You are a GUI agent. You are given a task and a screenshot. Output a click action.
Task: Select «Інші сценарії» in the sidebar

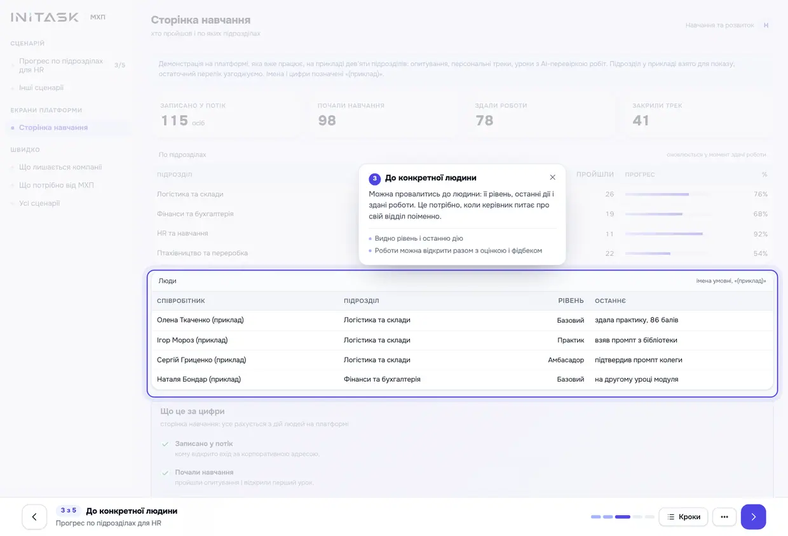(41, 88)
